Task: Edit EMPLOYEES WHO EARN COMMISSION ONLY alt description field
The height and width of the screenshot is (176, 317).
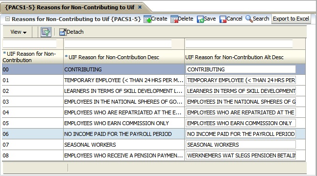Action: pyautogui.click(x=241, y=123)
